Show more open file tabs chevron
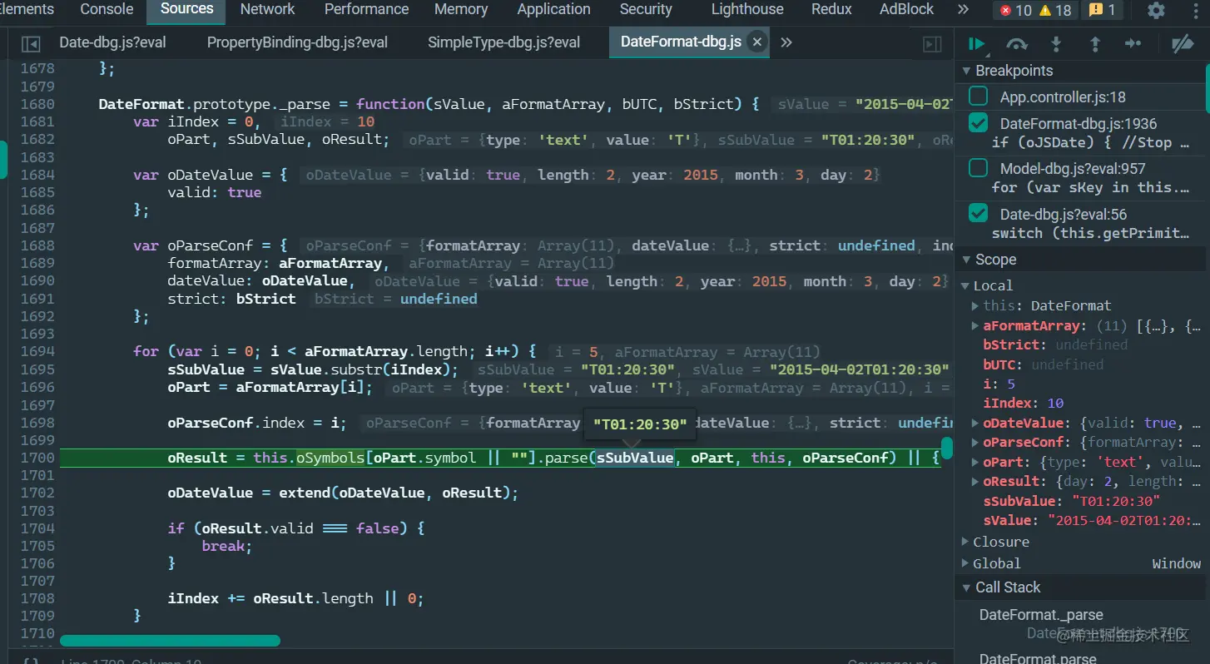Screen dimensions: 1210x664 pyautogui.click(x=786, y=42)
